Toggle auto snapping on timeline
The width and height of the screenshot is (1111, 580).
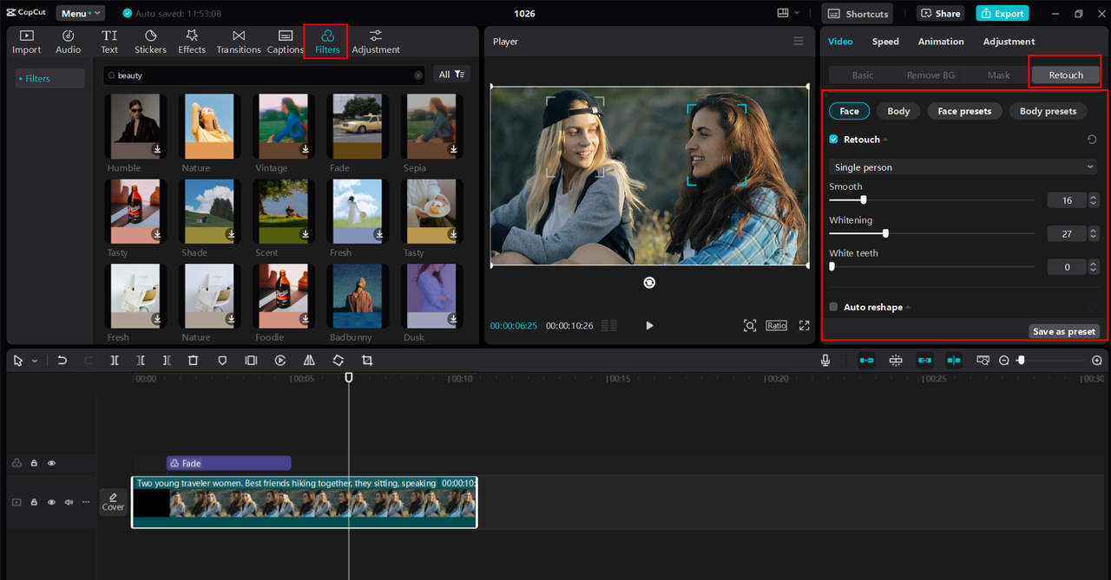pos(896,360)
